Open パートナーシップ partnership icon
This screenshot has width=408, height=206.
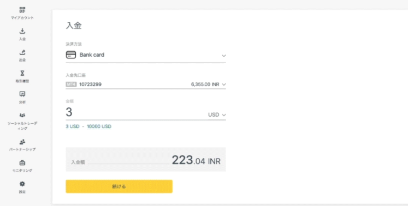[x=22, y=142]
